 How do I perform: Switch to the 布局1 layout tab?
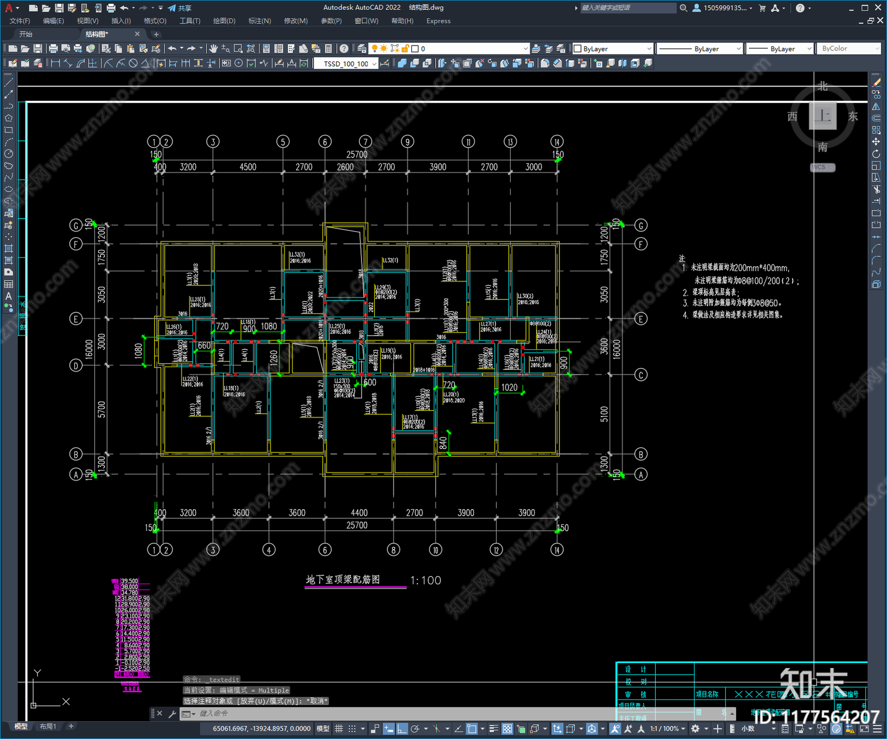click(48, 726)
